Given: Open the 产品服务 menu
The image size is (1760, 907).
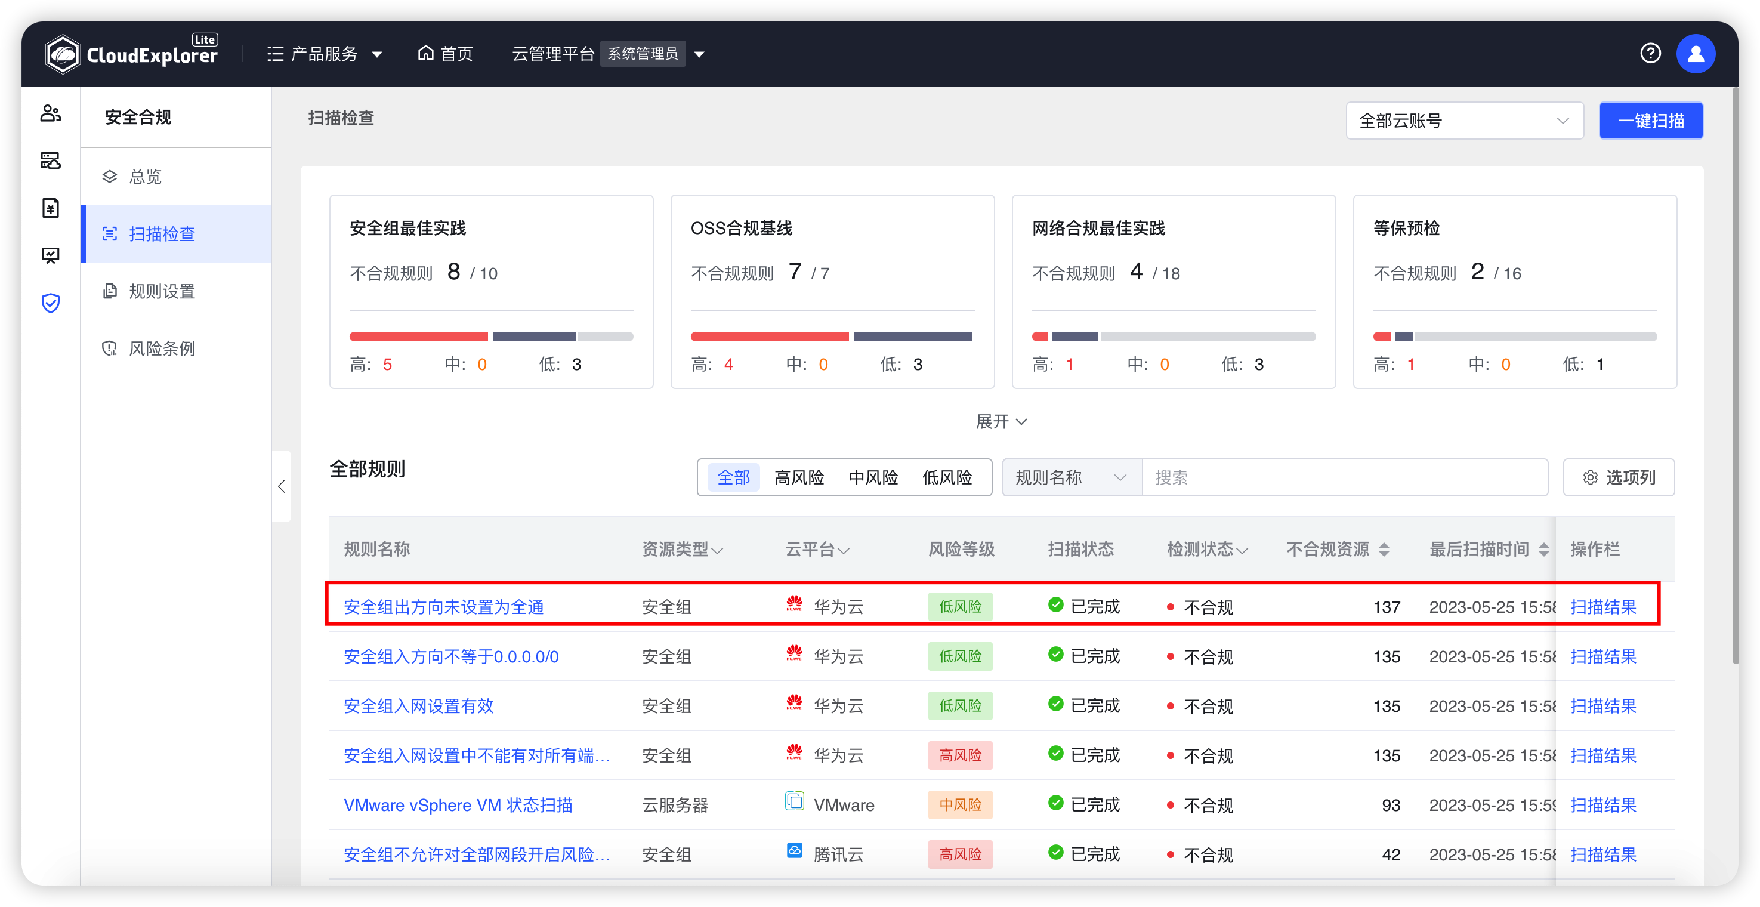Looking at the screenshot, I should [x=324, y=53].
